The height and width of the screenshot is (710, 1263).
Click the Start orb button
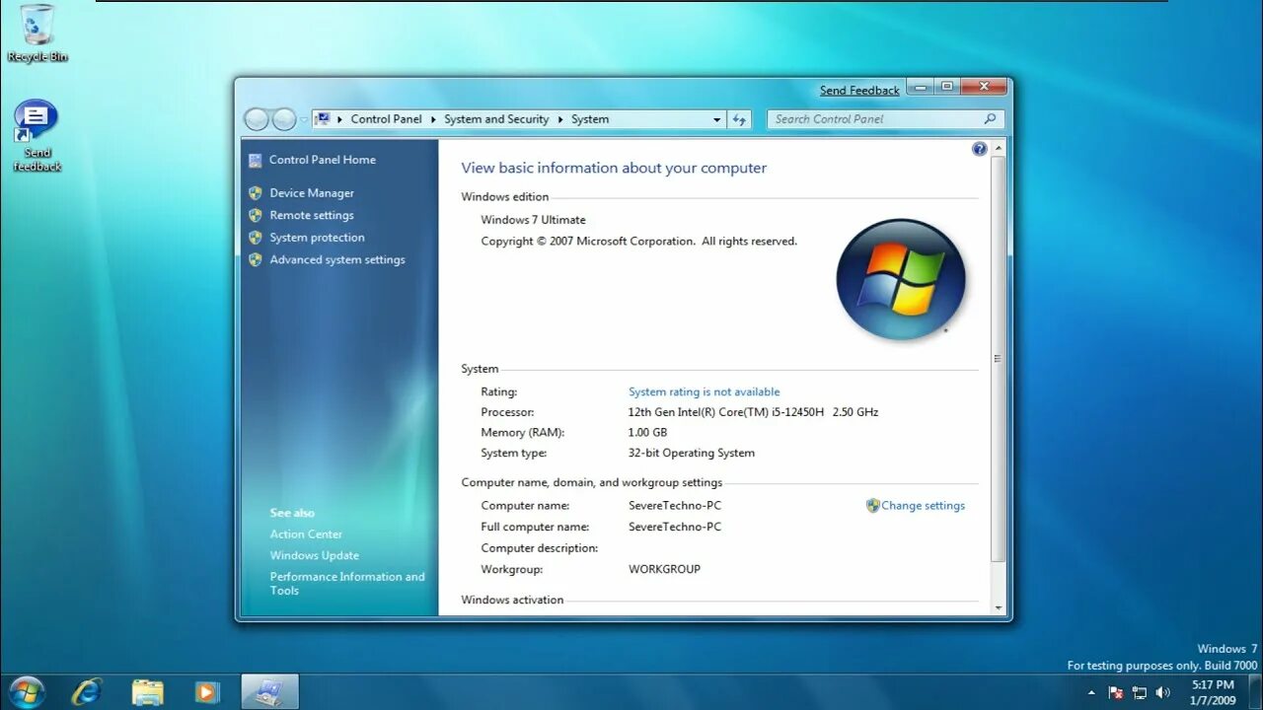(x=27, y=691)
